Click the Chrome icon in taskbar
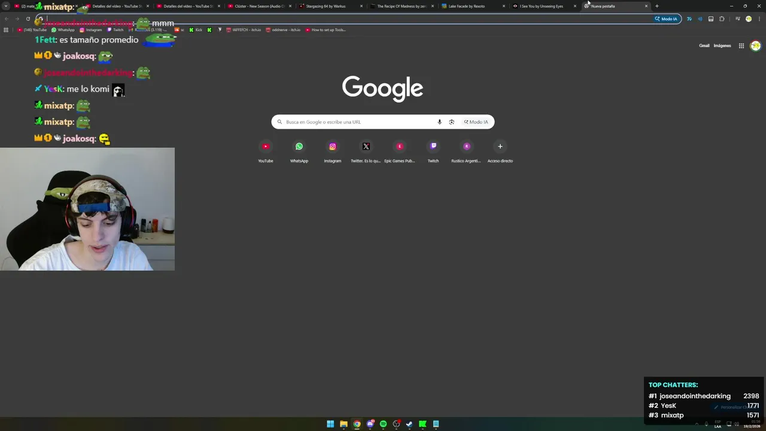The width and height of the screenshot is (766, 431). pos(357,424)
